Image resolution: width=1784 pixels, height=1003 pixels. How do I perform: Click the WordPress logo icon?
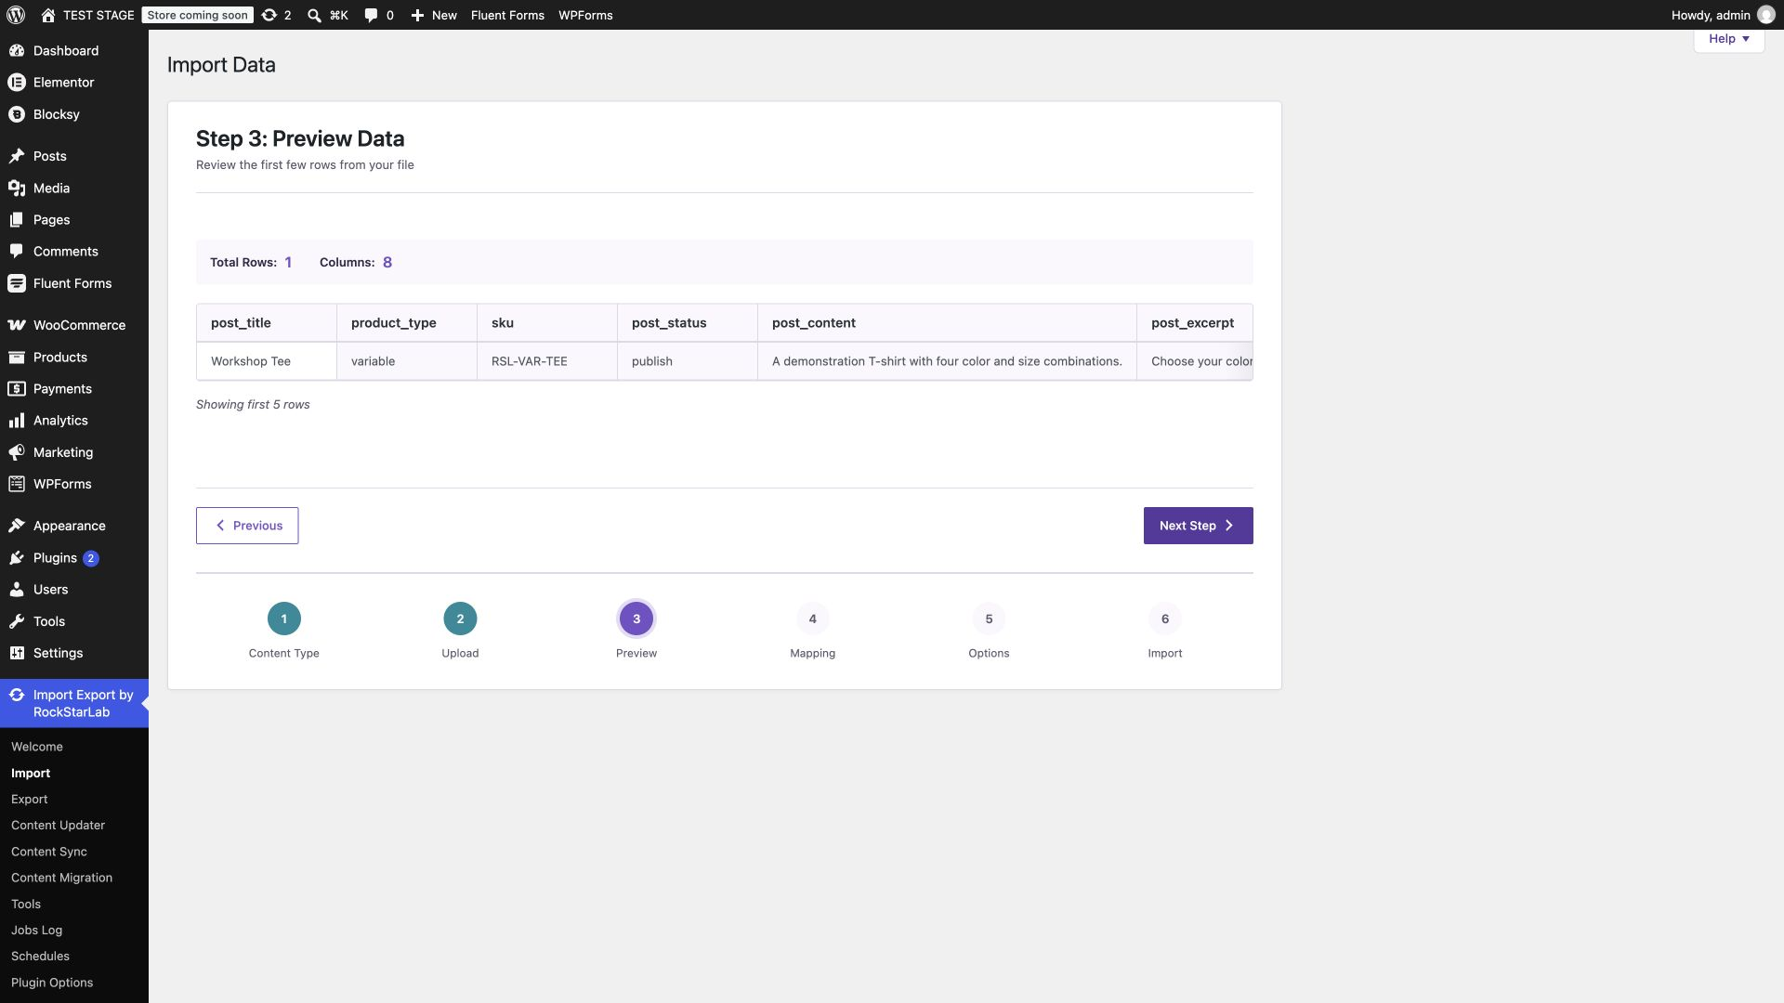click(16, 15)
